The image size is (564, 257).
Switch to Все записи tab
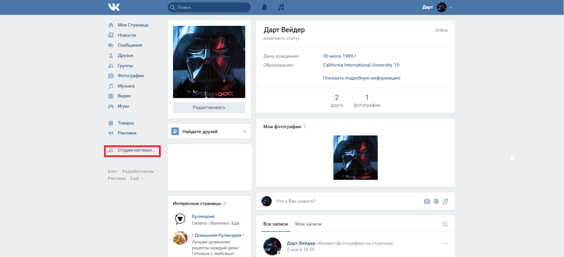(x=276, y=224)
